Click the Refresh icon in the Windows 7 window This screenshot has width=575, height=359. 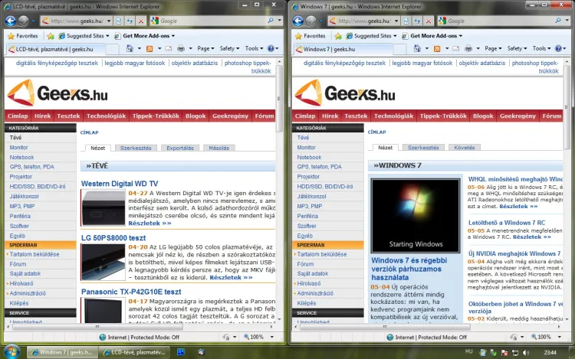click(416, 21)
